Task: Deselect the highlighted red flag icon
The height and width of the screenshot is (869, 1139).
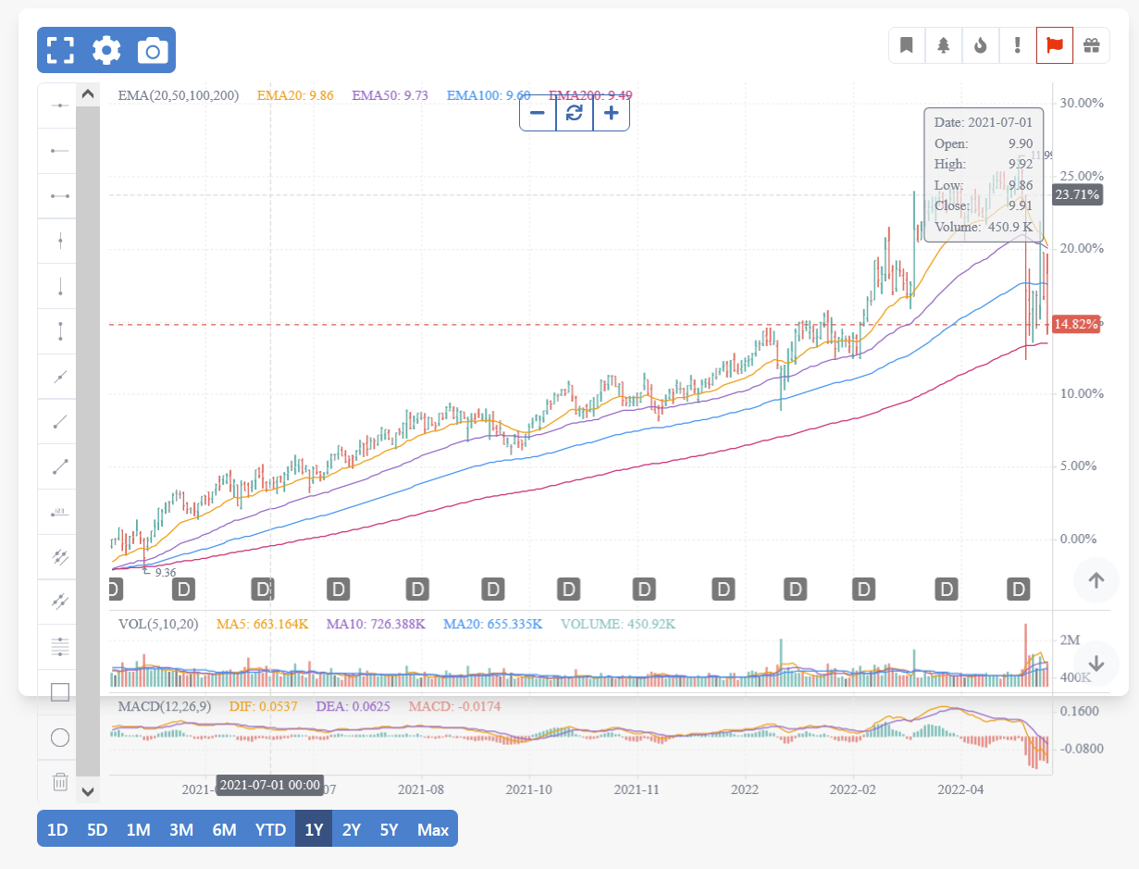Action: pos(1054,44)
